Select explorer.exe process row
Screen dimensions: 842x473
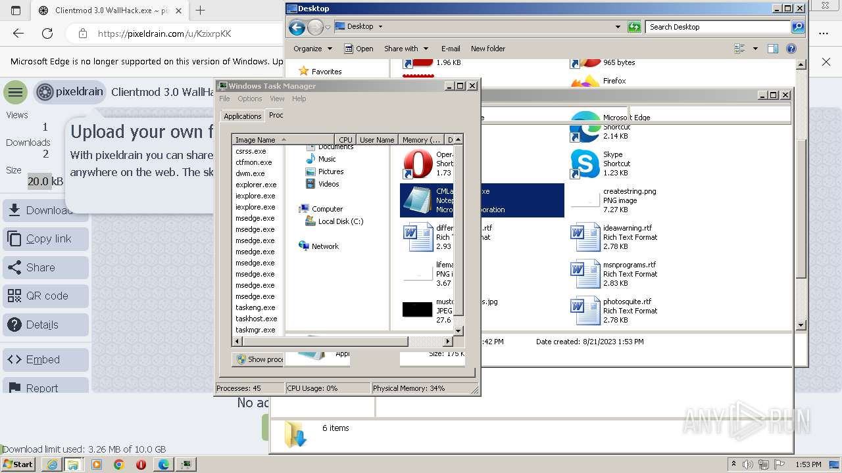point(256,185)
